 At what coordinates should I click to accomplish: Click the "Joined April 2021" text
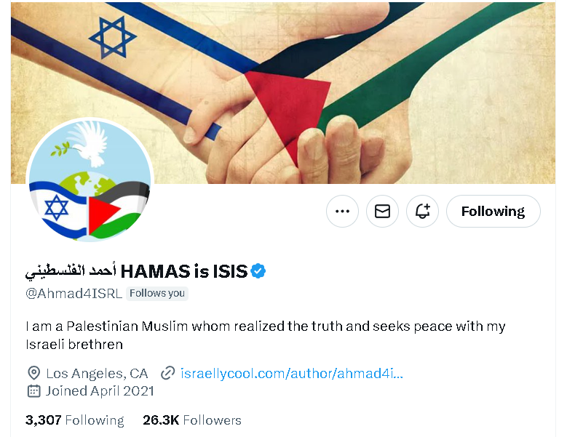100,391
